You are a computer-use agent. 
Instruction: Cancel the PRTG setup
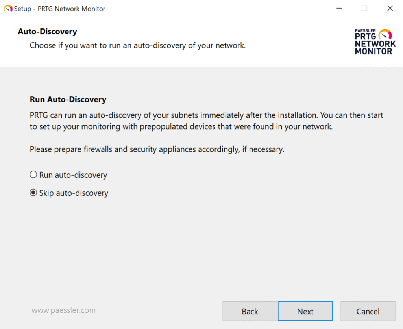pyautogui.click(x=368, y=312)
